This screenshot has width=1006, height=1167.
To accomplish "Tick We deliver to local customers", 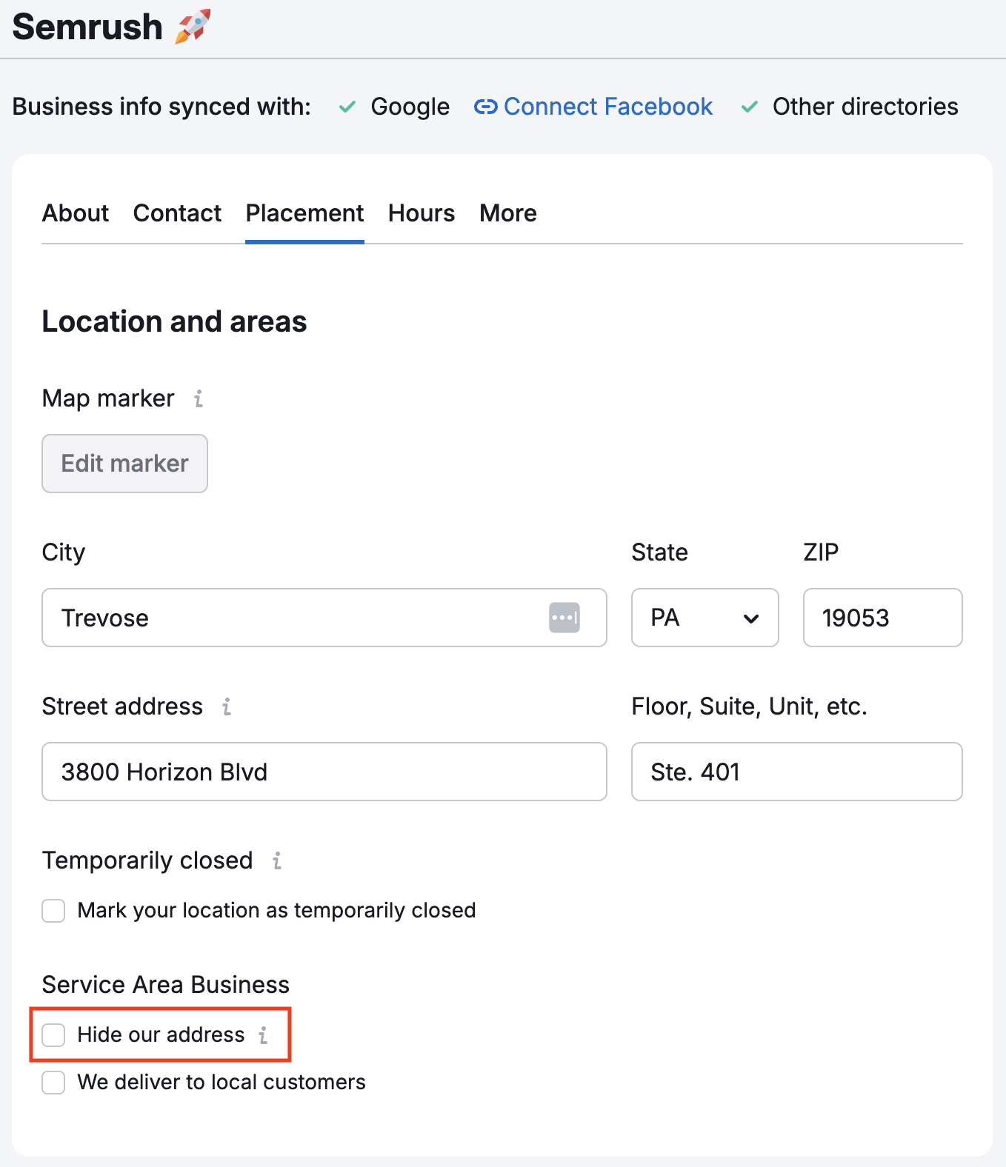I will pyautogui.click(x=53, y=1083).
